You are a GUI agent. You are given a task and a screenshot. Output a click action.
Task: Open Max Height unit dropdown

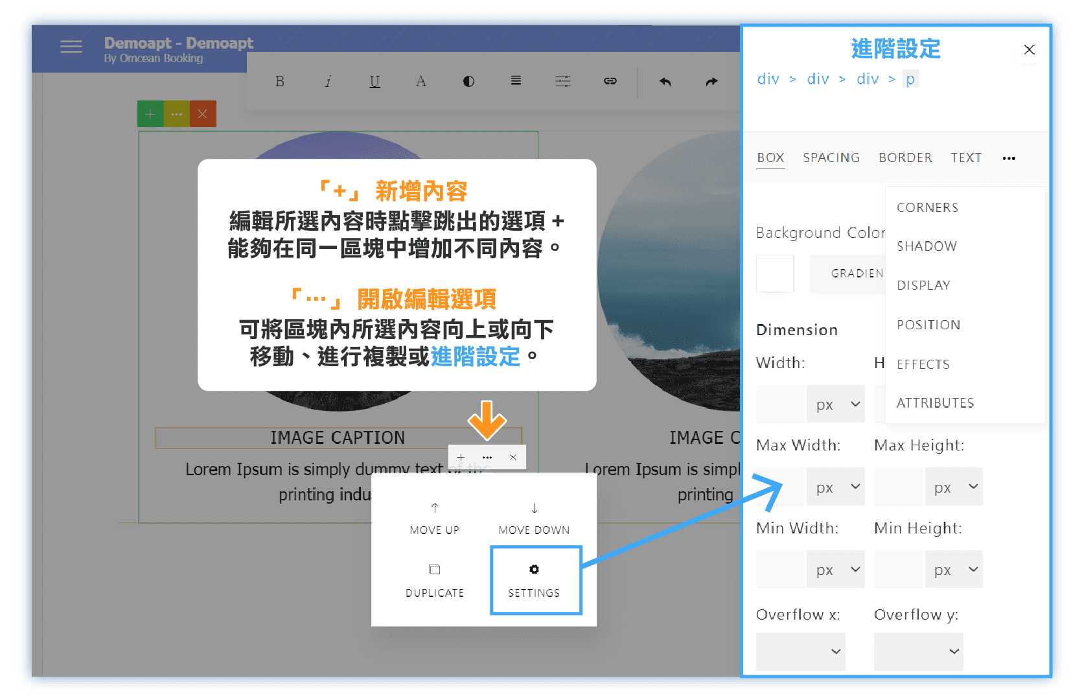(x=954, y=487)
